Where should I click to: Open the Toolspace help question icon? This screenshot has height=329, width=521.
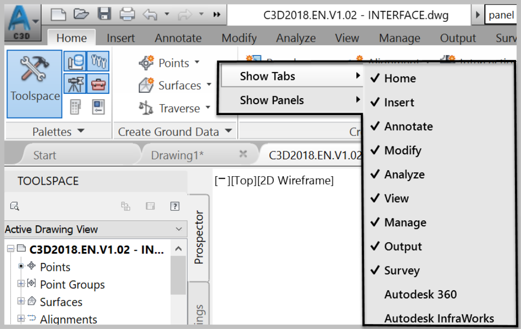tap(175, 206)
